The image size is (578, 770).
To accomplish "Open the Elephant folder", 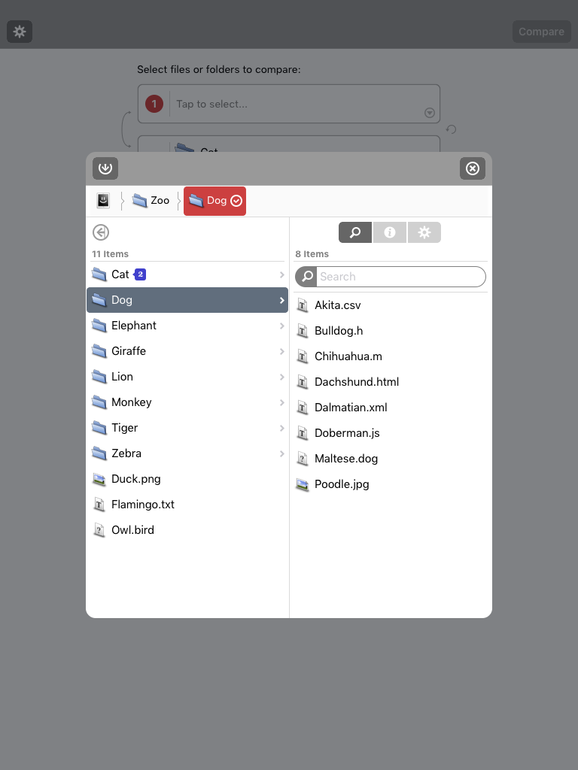I will tap(187, 326).
